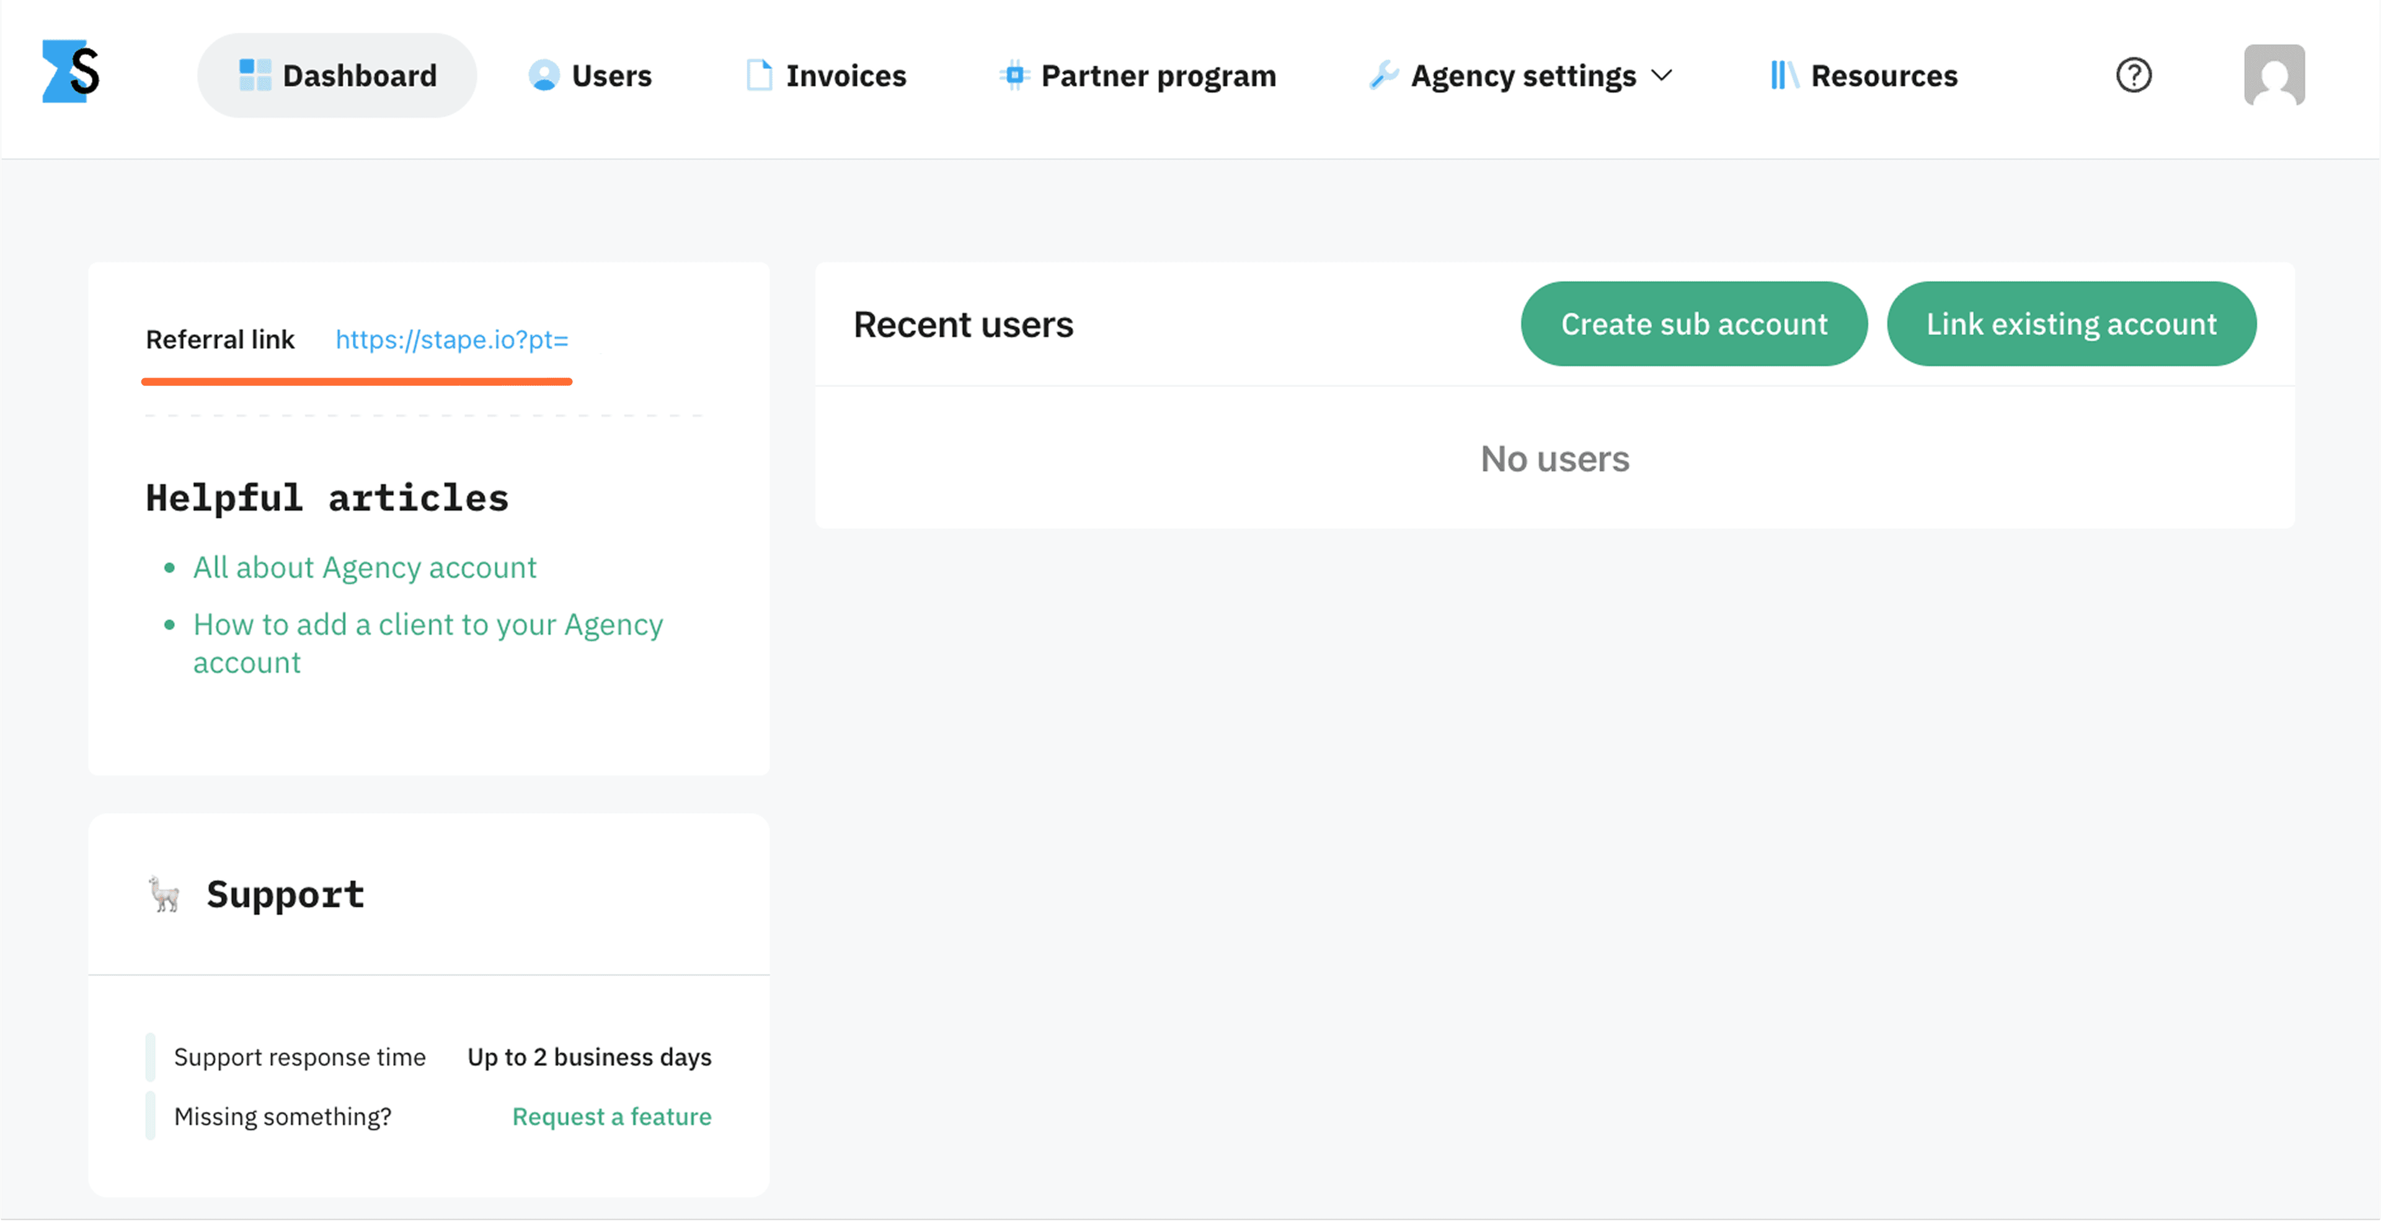This screenshot has width=2381, height=1221.
Task: Expand the Agency settings dropdown chevron
Action: click(1662, 75)
